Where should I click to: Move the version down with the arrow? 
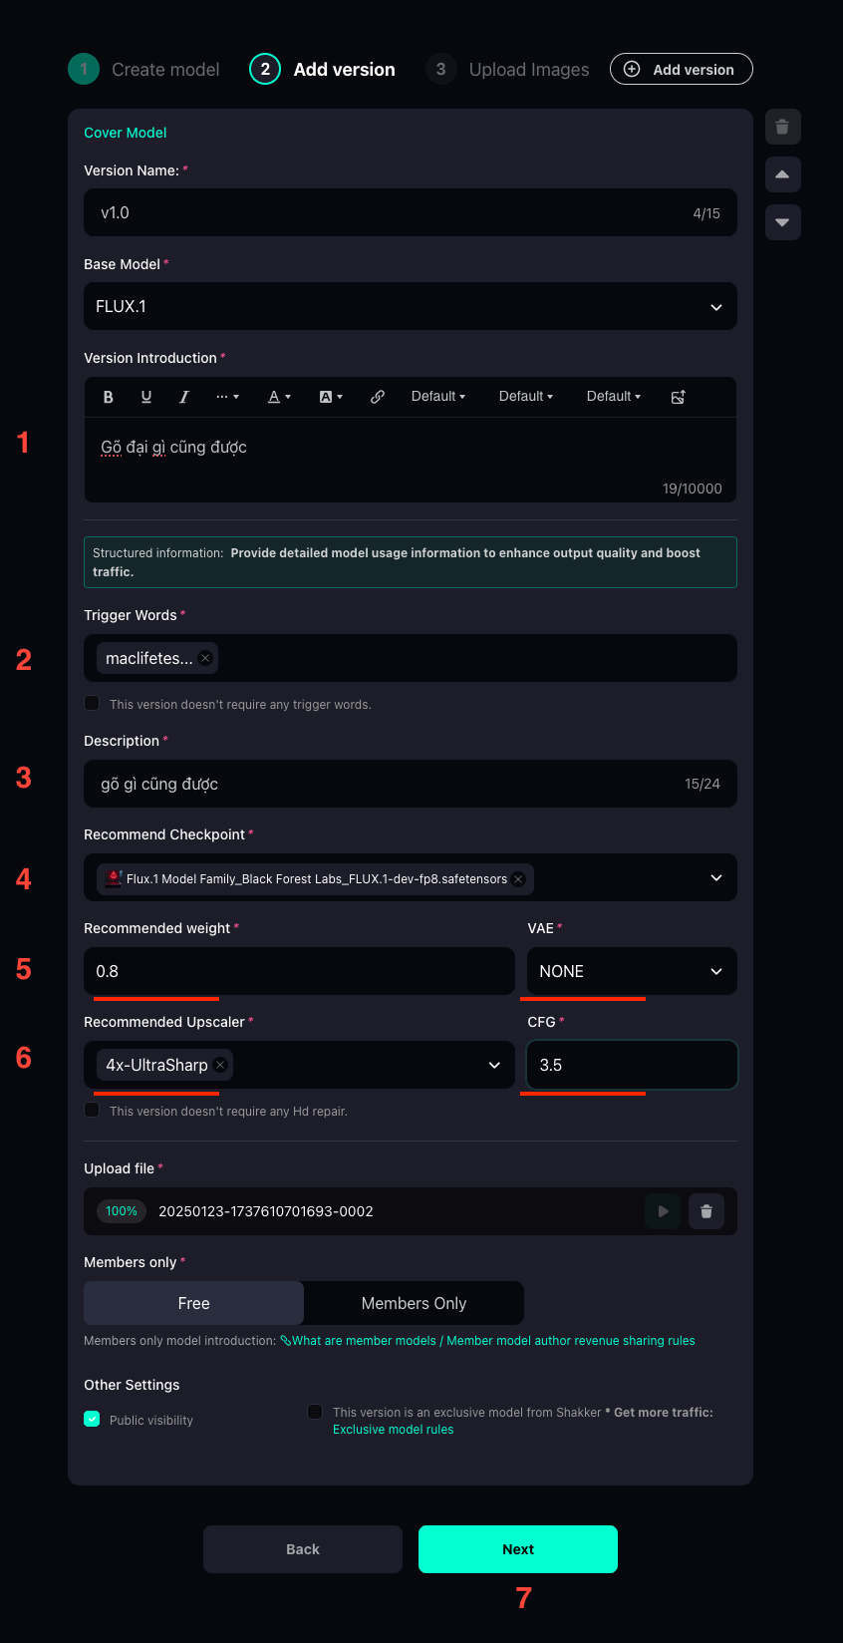[x=782, y=222]
